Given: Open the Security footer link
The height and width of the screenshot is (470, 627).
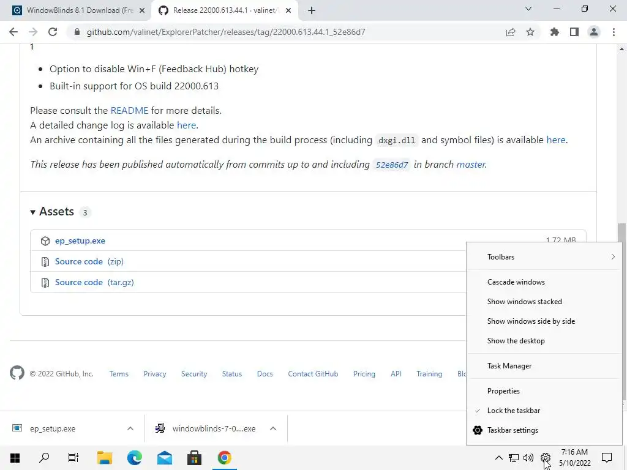Looking at the screenshot, I should click(x=194, y=374).
